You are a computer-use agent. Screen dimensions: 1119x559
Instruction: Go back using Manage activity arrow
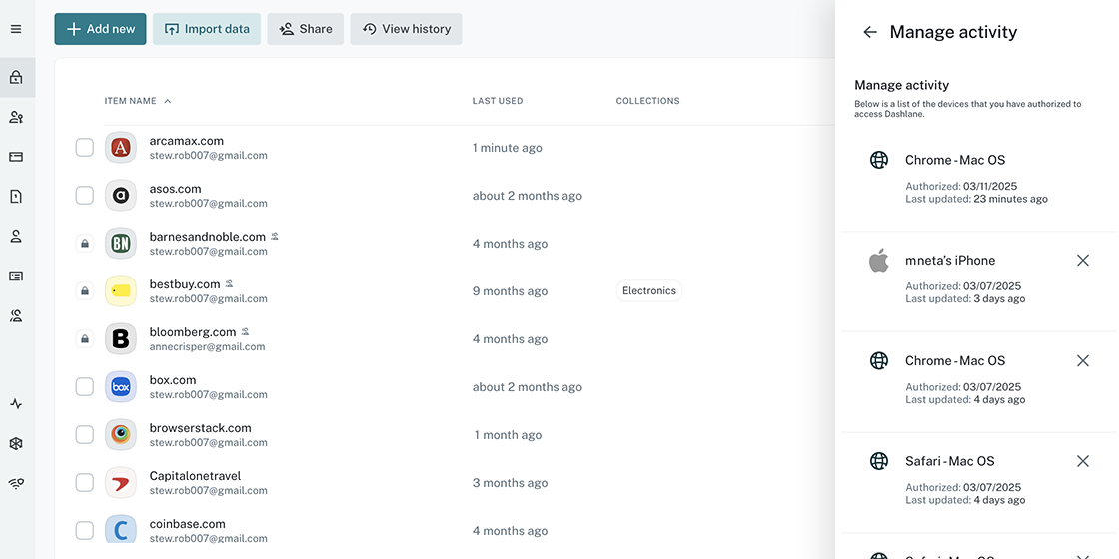(870, 32)
